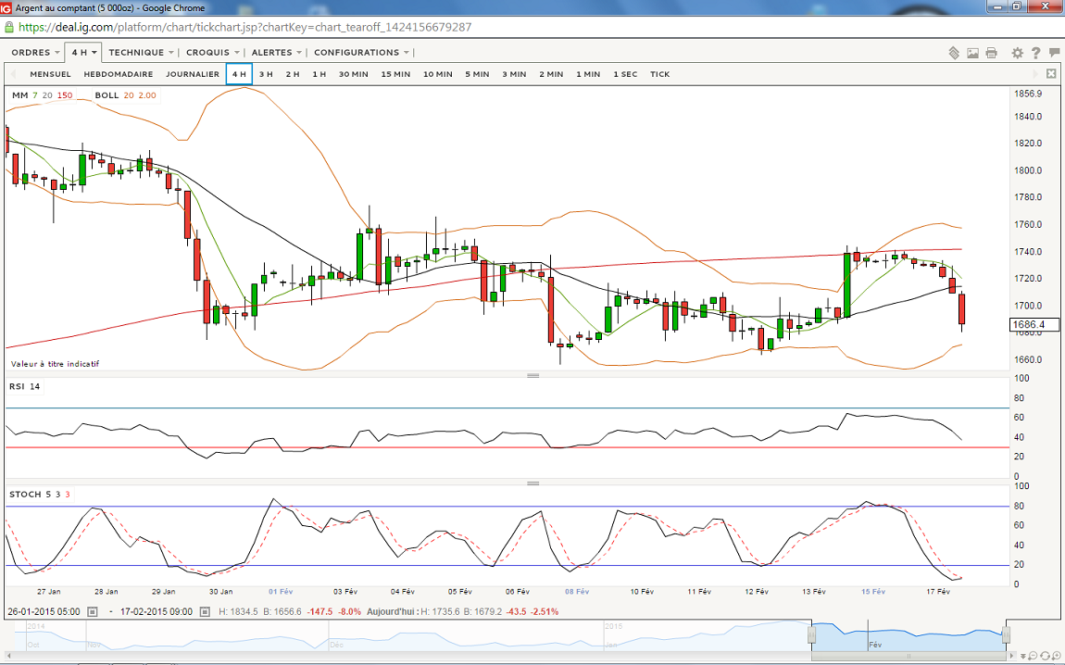Switch to JOURNALIER timeframe

coord(193,74)
